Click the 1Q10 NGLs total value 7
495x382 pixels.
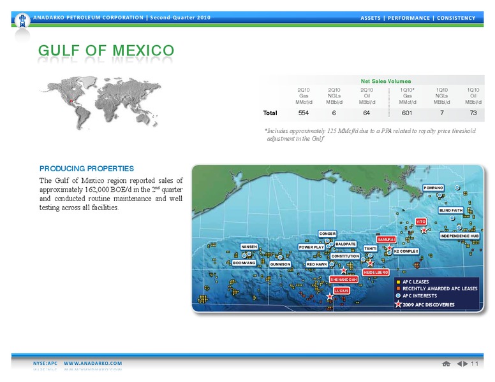pyautogui.click(x=442, y=113)
